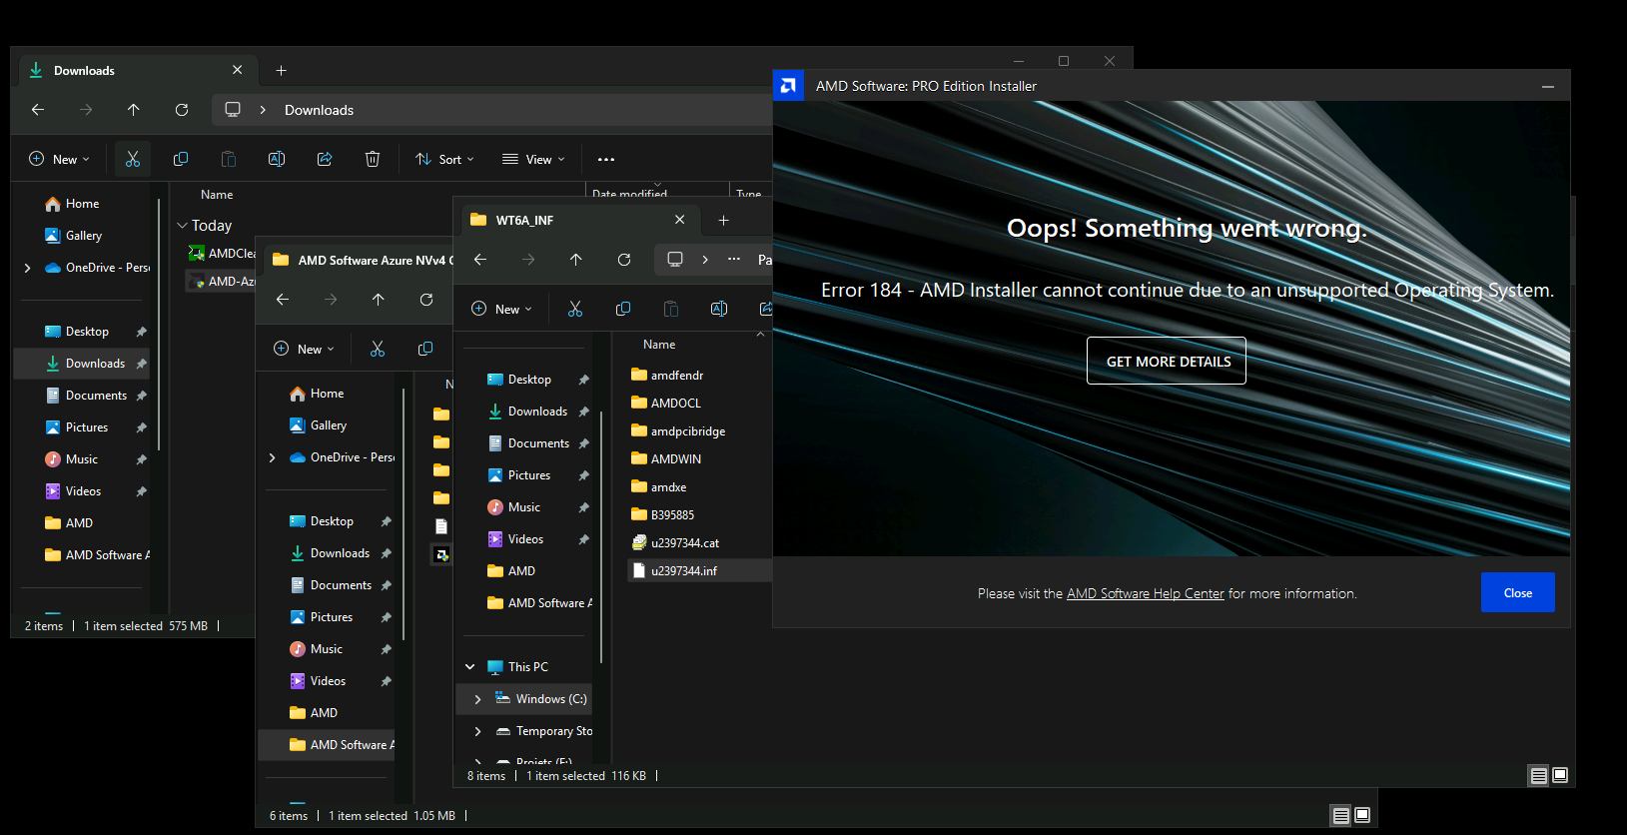Click Copy icon in AMD Software Azure window

click(x=425, y=349)
